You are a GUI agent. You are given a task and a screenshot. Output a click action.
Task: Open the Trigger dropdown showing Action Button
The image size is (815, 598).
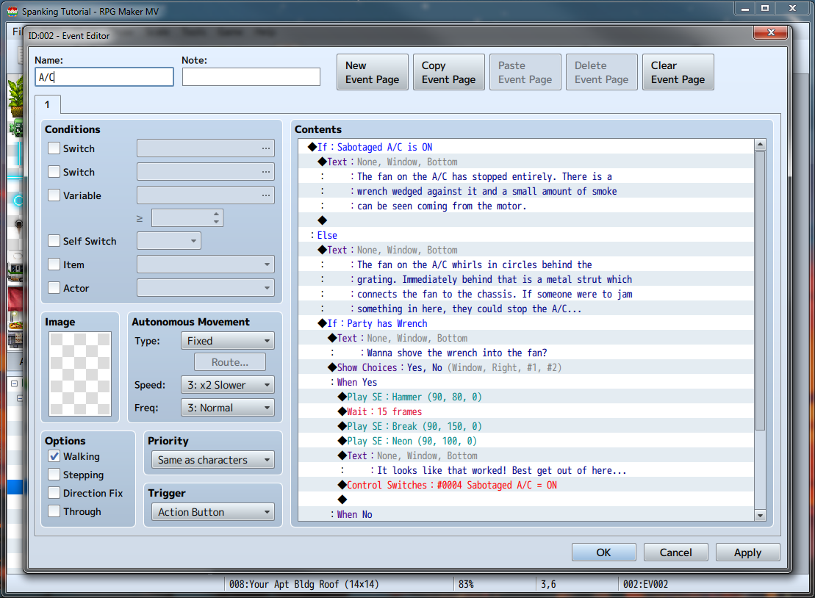click(213, 512)
